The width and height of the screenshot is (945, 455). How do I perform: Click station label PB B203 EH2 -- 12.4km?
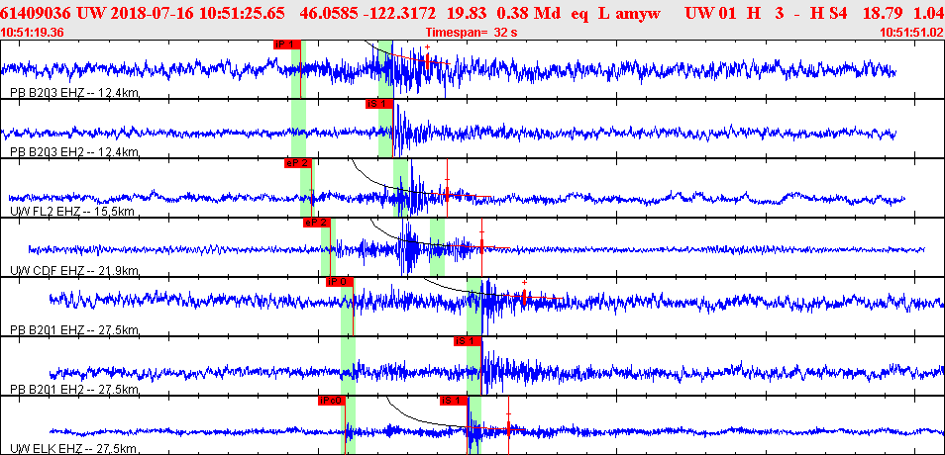click(75, 151)
